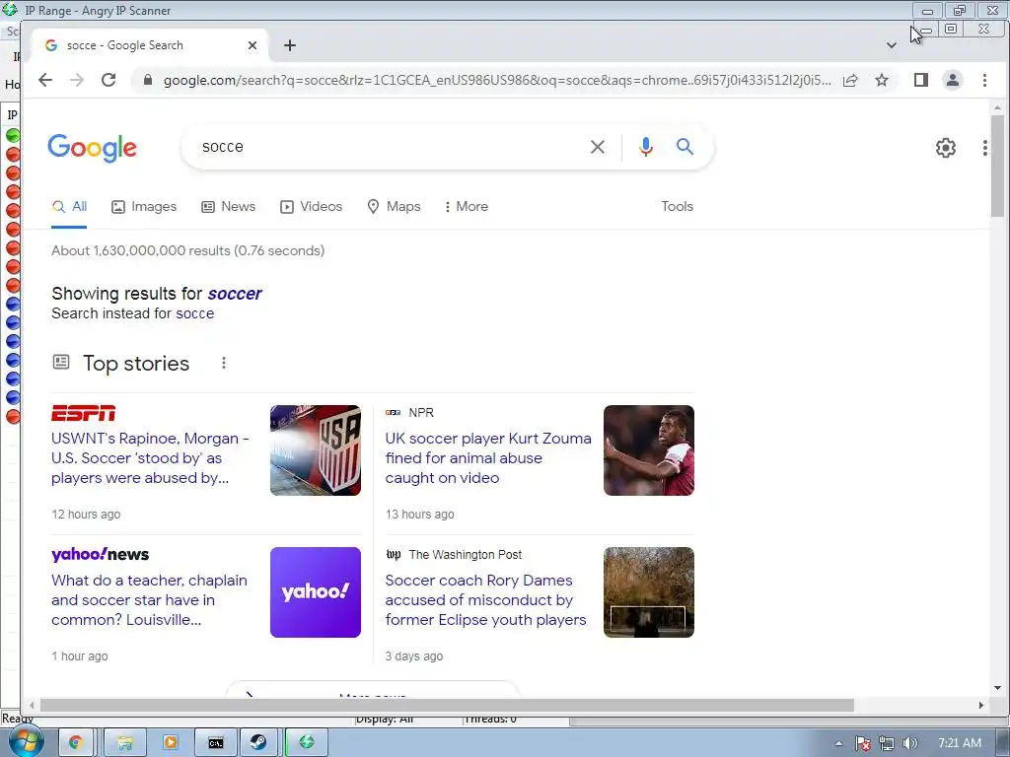This screenshot has width=1010, height=757.
Task: Search instead for 'socce'
Action: pyautogui.click(x=194, y=313)
